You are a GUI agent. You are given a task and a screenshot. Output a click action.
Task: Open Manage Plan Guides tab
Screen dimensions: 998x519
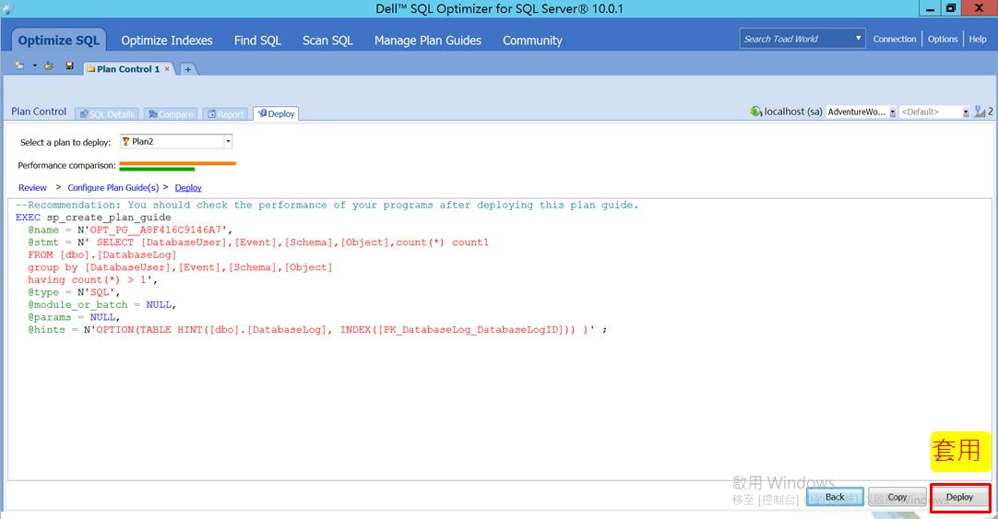tap(428, 40)
